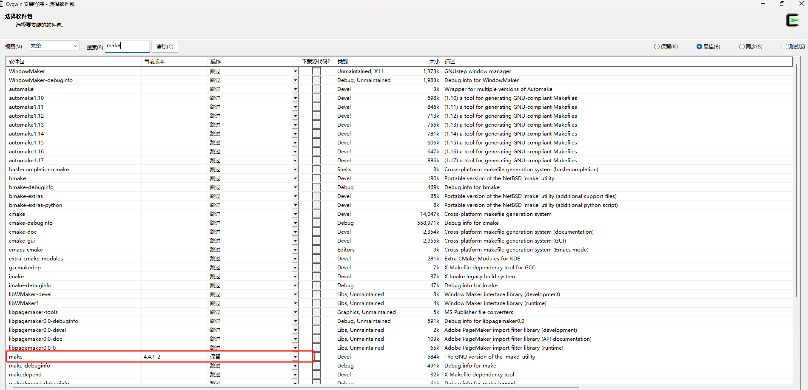Select the makedepend package name

coord(25,374)
